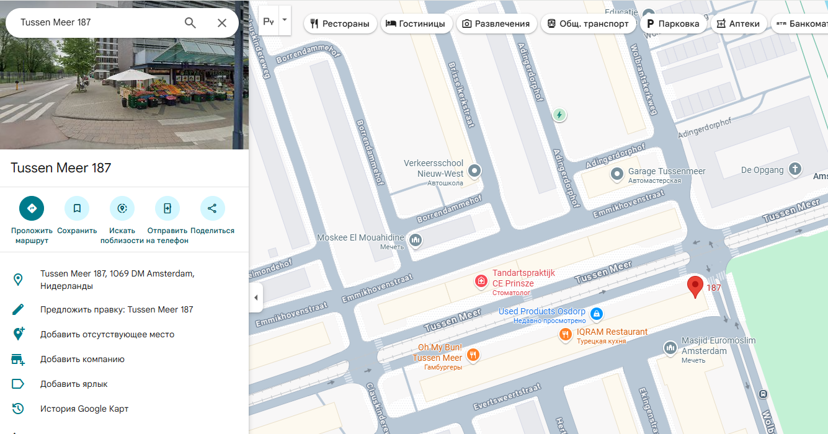Viewport: 828px width, 434px height.
Task: Click the Поделиться share icon
Action: pyautogui.click(x=212, y=208)
